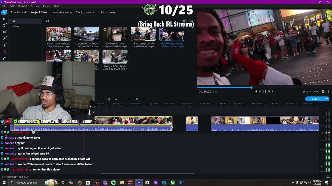Open Microsoft Store from taskbar
332x186 pixels.
(x=88, y=183)
